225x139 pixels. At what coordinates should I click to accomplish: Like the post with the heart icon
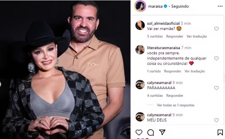pos(139,132)
